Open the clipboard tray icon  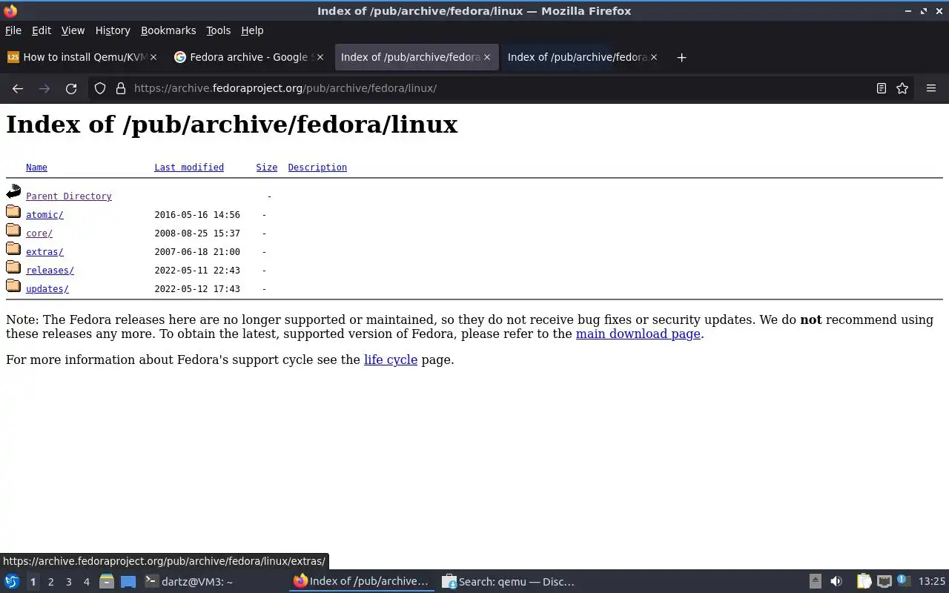[864, 582]
